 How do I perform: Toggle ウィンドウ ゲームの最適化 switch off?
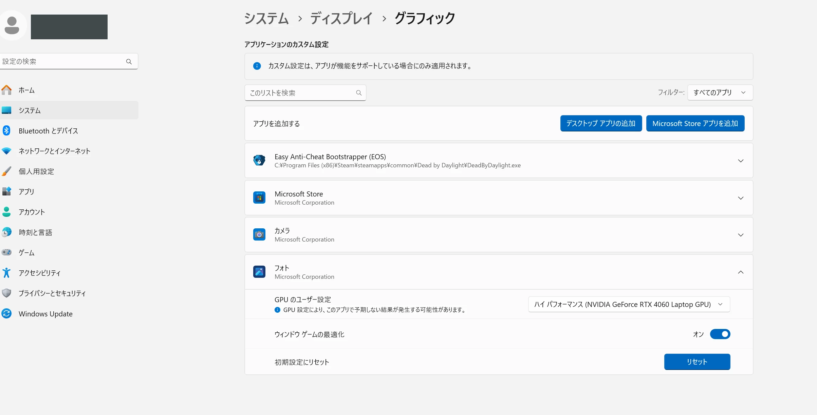[720, 334]
